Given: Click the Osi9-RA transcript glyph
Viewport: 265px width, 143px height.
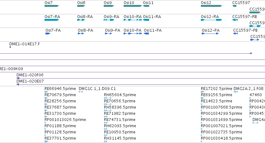Looking at the screenshot, I should pos(109,20).
